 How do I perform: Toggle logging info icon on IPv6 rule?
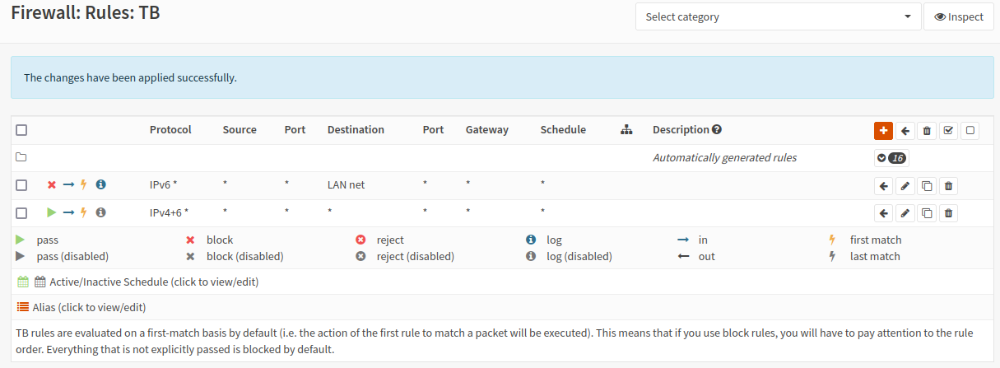pyautogui.click(x=100, y=185)
